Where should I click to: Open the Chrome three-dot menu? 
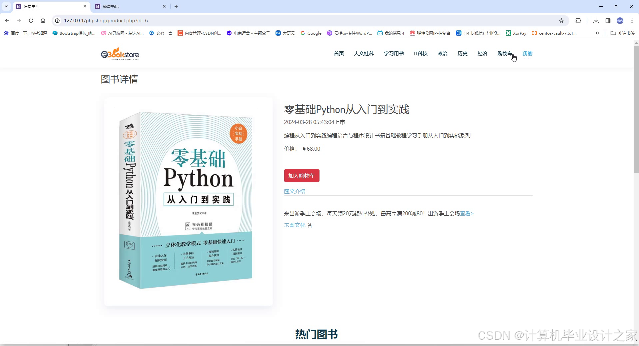632,21
